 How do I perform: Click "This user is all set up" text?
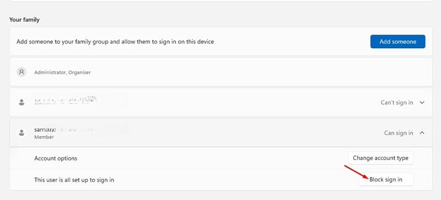[74, 180]
